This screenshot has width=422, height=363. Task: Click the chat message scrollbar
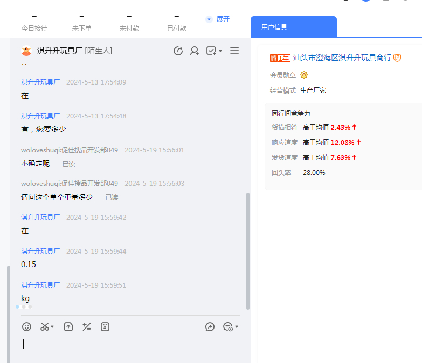coord(248,250)
